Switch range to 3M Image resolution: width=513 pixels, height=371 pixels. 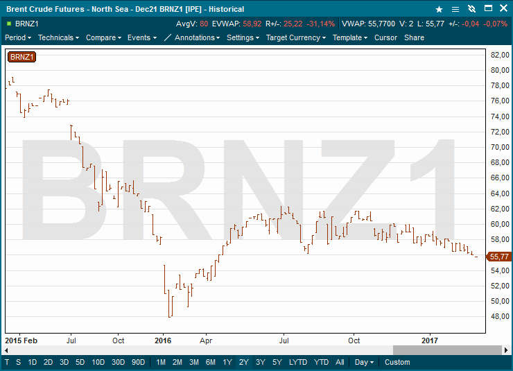194,362
